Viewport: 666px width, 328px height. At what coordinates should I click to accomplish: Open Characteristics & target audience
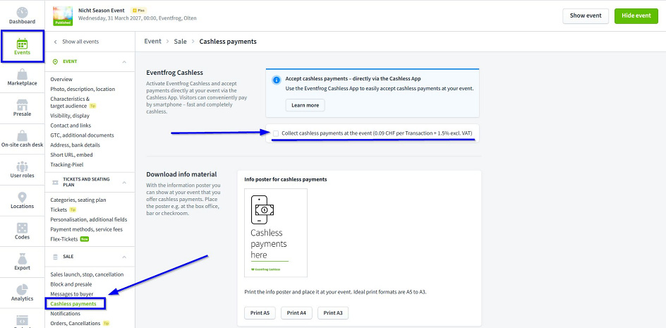(70, 102)
